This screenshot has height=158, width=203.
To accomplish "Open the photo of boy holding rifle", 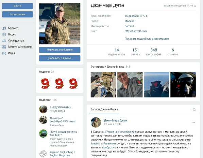I will 103,85.
